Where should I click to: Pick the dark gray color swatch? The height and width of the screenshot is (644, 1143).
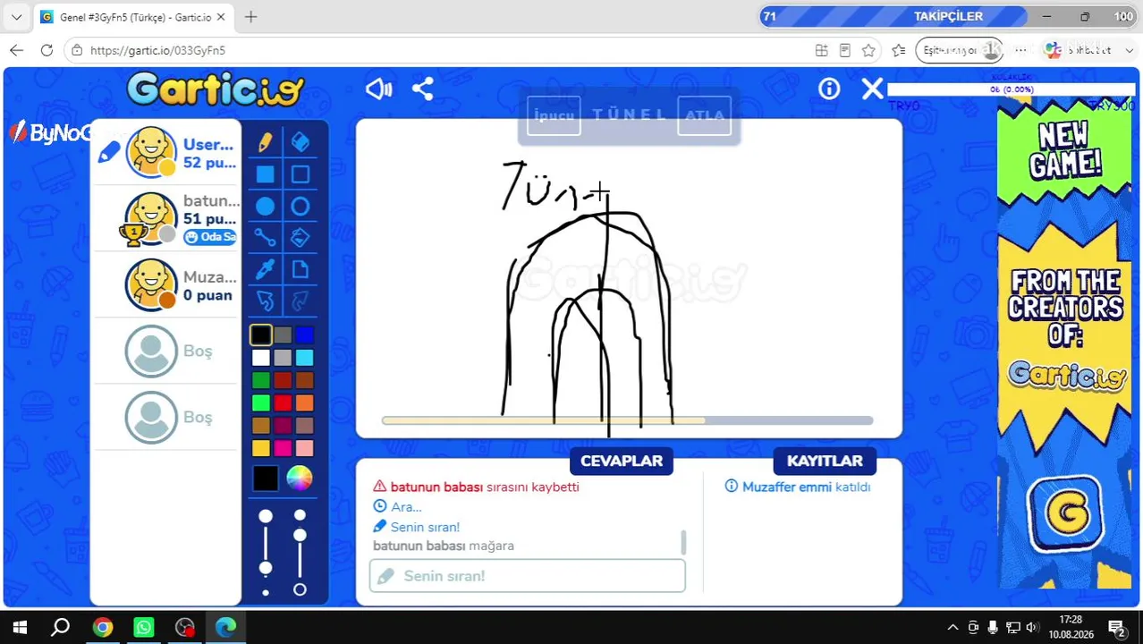click(x=283, y=335)
